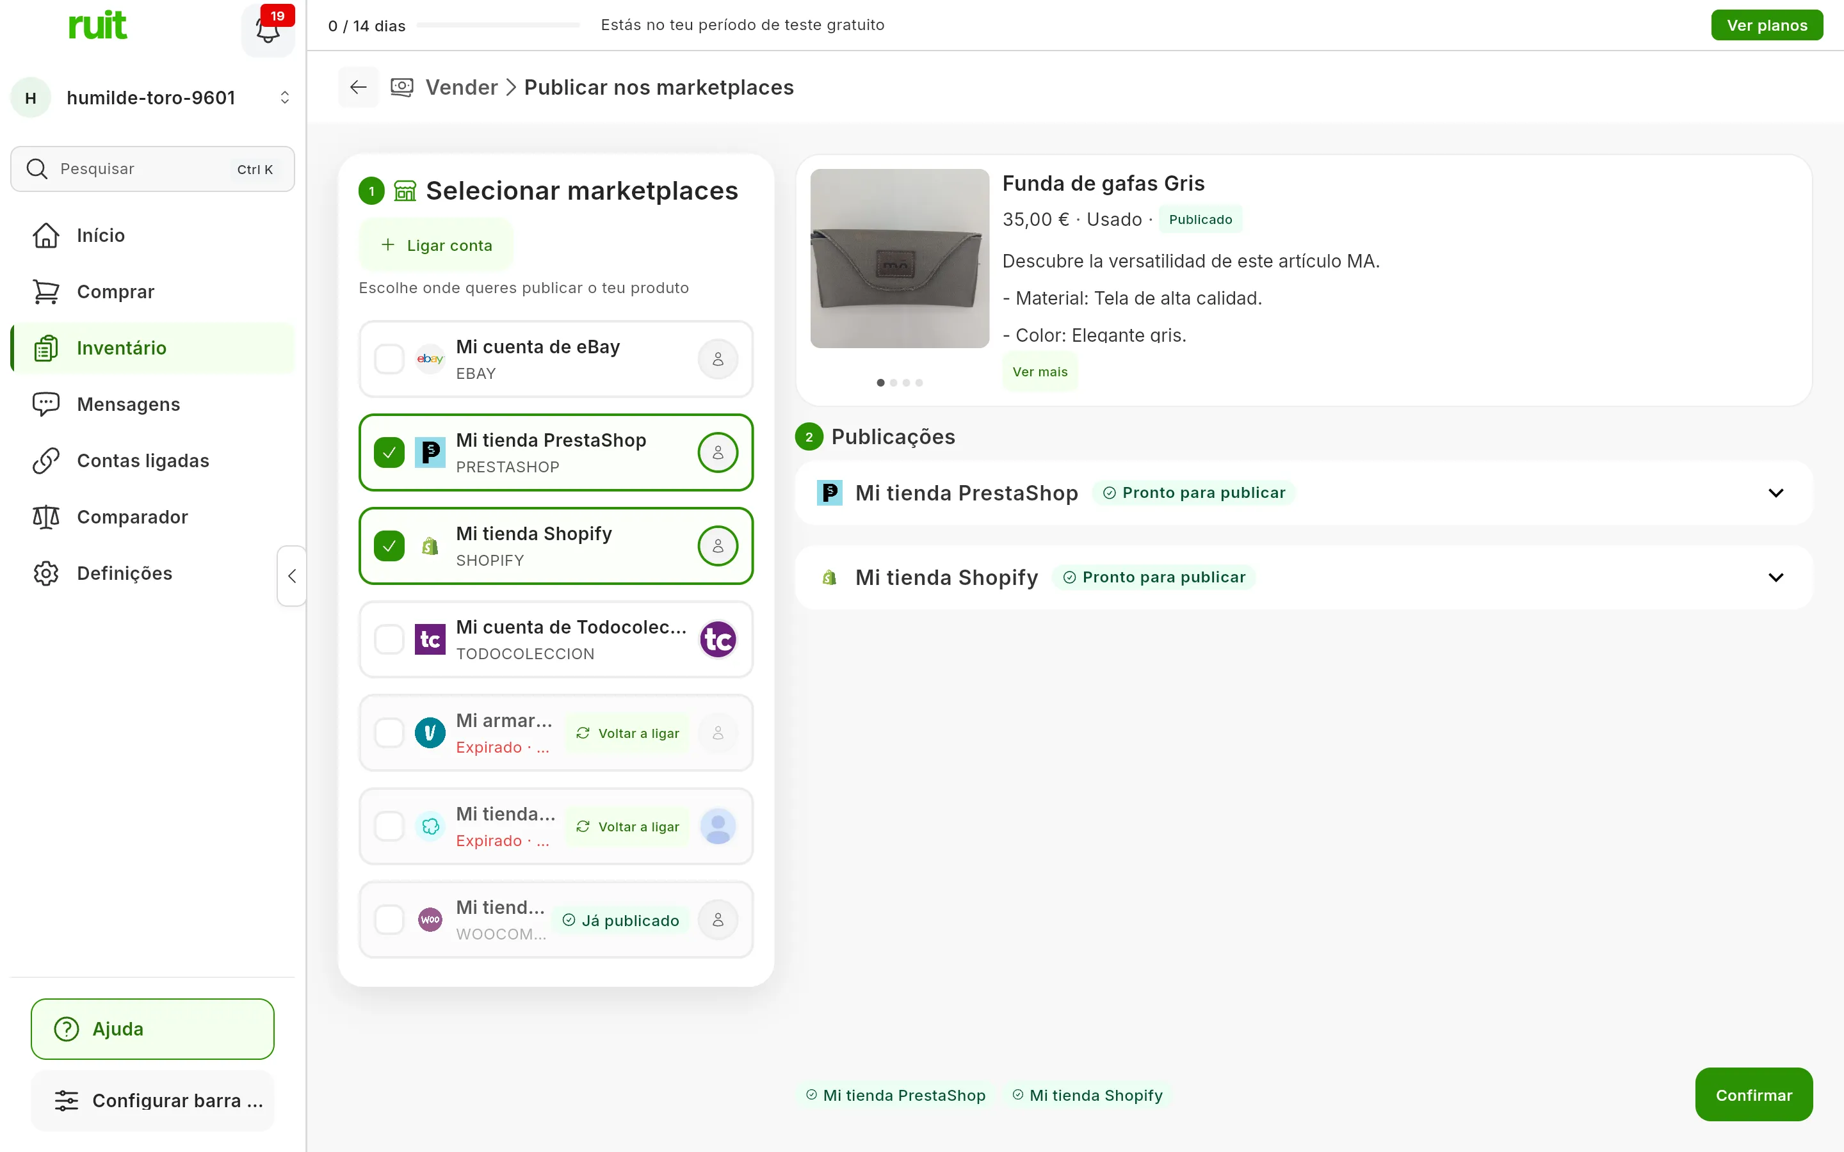Click the Ver planos button
The width and height of the screenshot is (1844, 1152).
[x=1767, y=25]
